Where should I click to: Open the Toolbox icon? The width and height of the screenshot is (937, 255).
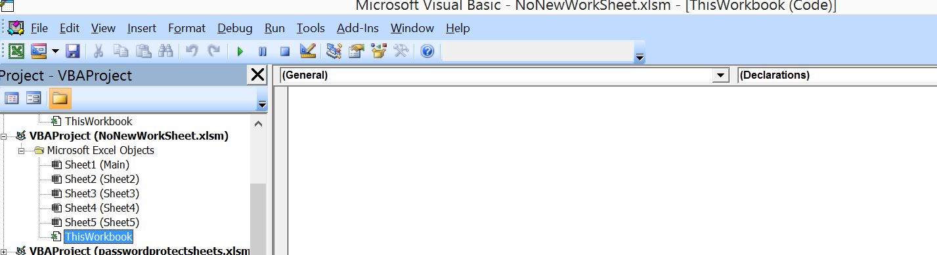[401, 51]
